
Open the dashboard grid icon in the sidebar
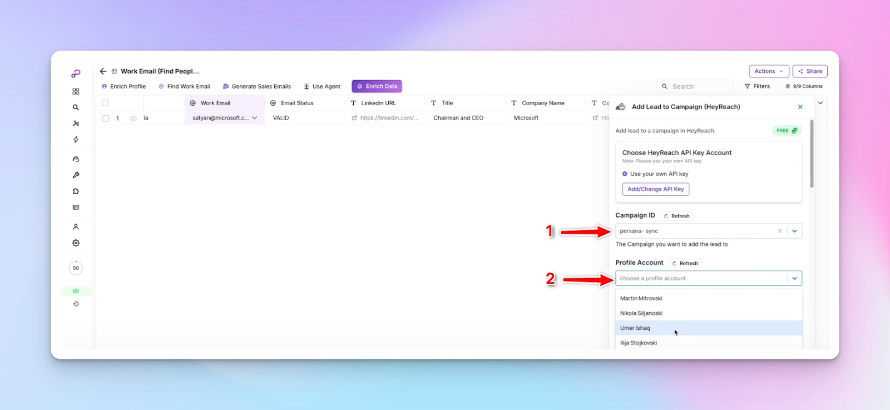(76, 91)
